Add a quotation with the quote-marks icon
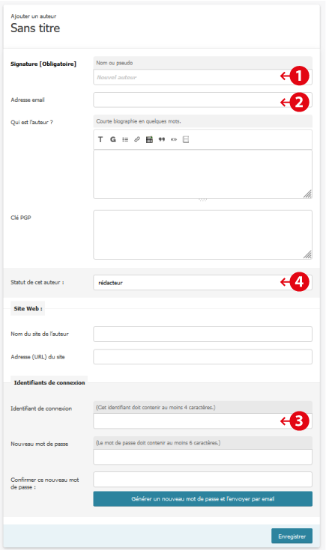This screenshot has height=550, width=326. pyautogui.click(x=162, y=140)
